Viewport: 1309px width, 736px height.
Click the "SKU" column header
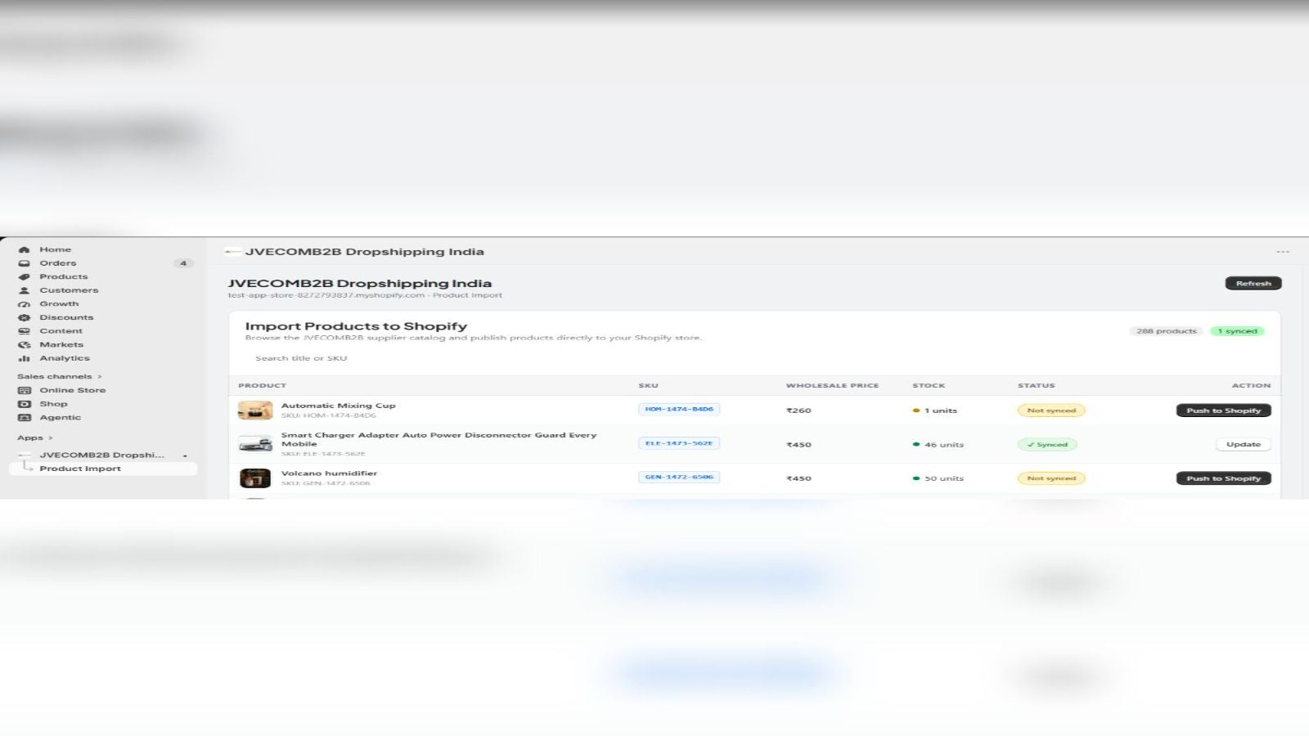pos(648,385)
